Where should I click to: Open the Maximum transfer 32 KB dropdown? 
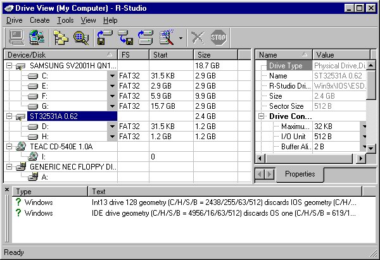click(364, 127)
